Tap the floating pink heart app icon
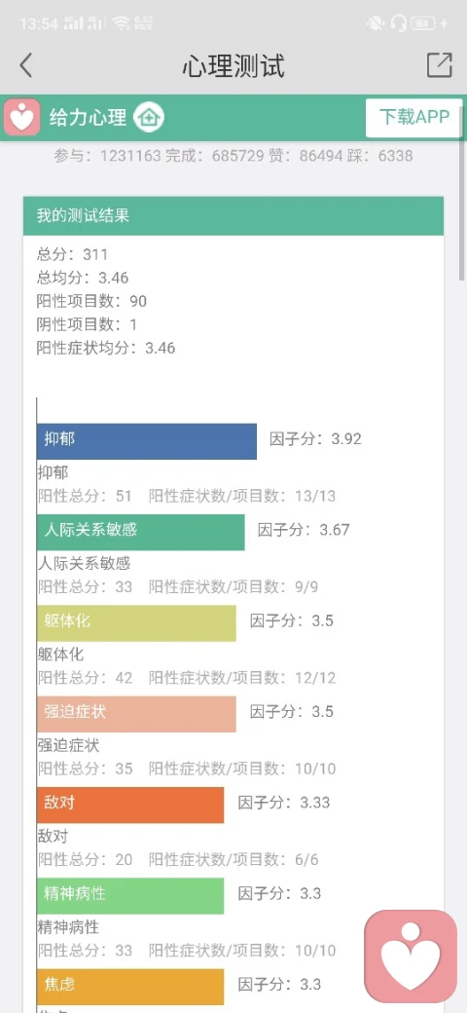The image size is (467, 1013). point(411,957)
